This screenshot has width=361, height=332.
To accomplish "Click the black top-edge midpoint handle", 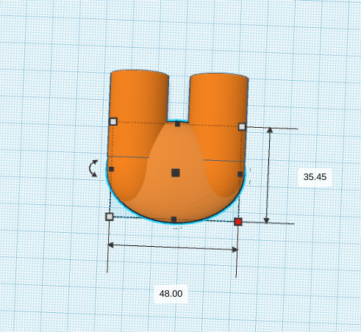I will click(177, 124).
